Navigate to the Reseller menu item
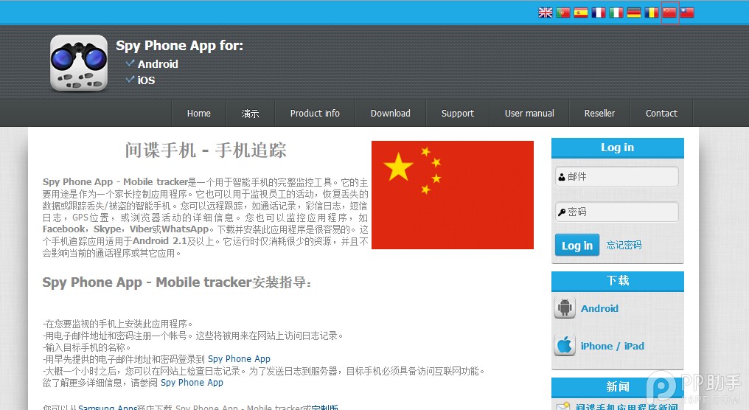This screenshot has height=410, width=749. point(599,114)
